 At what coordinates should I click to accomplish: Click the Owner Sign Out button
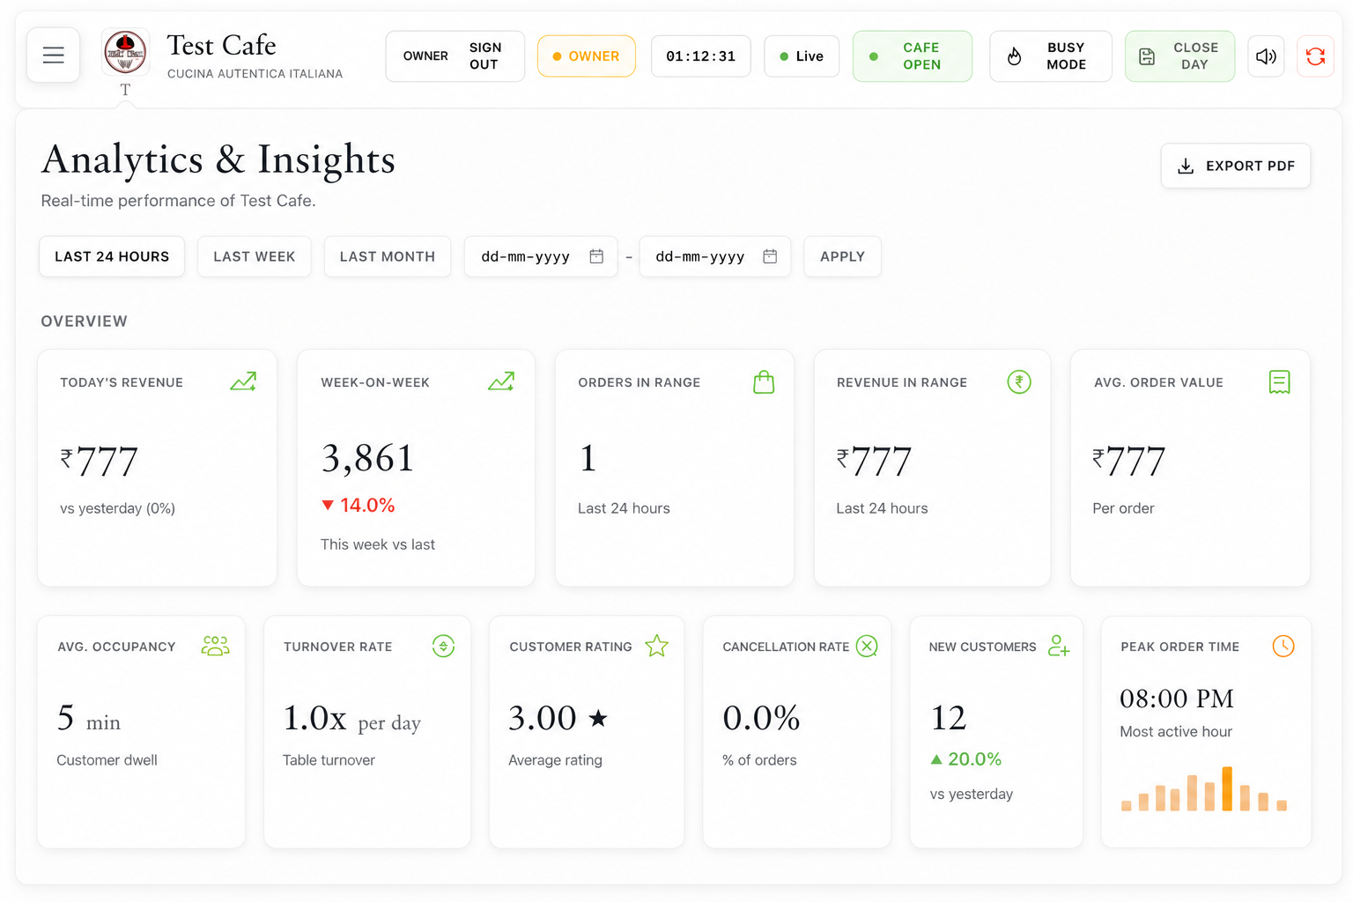tap(455, 56)
